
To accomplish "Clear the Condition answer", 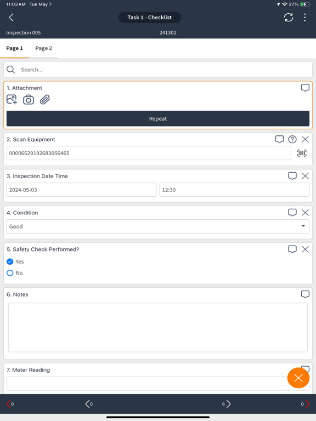I will 305,212.
